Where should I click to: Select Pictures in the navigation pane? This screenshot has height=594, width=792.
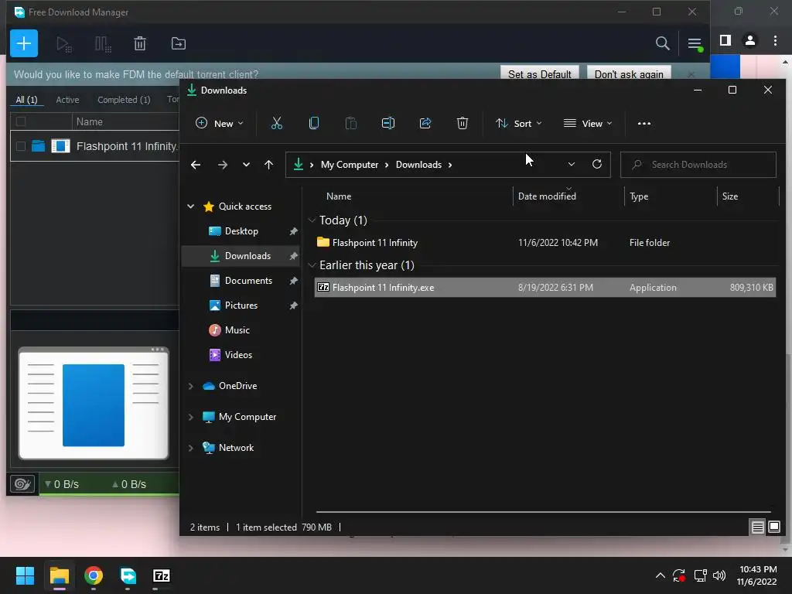click(x=241, y=306)
